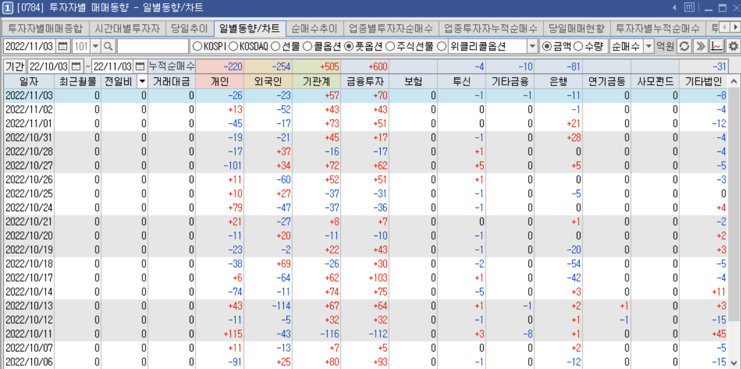
Task: Select the radio button before 위클리콜옵션 combo
Action: [442, 46]
